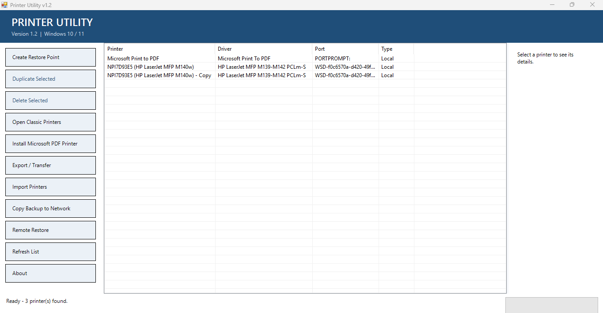Sort by the Printer column header
The image size is (603, 313).
click(x=160, y=49)
